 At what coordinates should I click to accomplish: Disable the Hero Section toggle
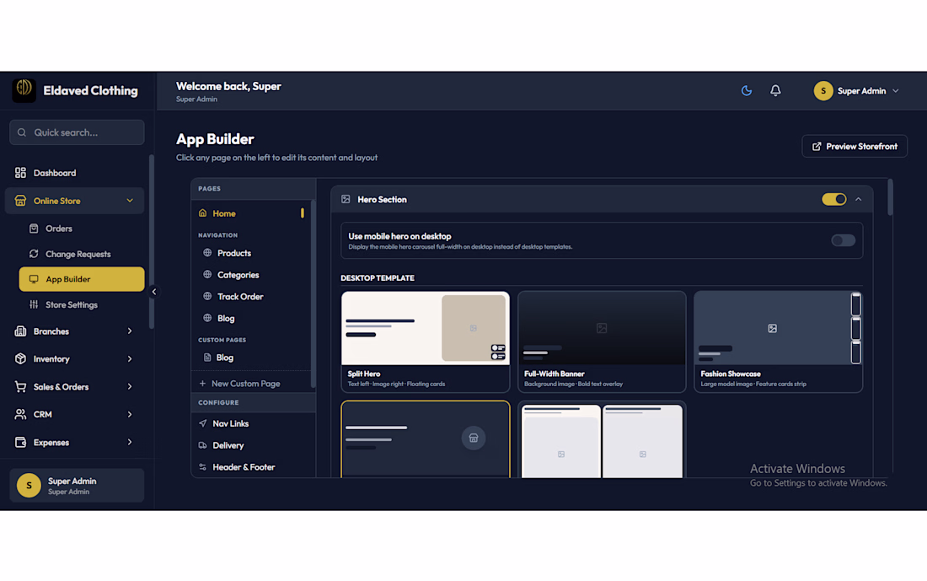click(x=834, y=199)
